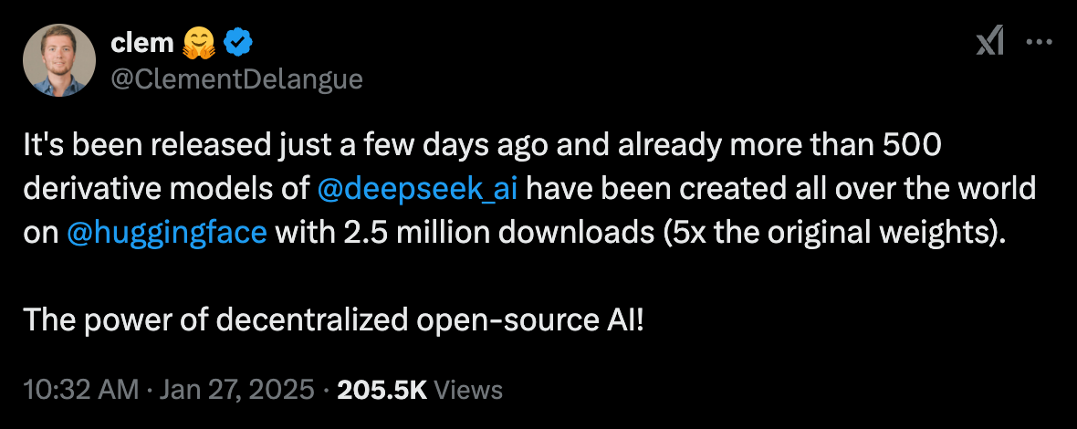Click the "Views" label

[x=468, y=391]
